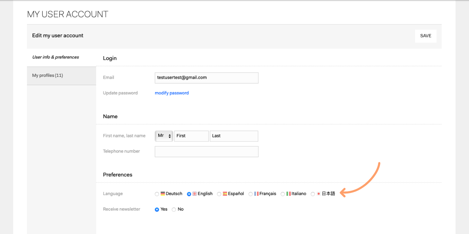Click into the Email input field
This screenshot has width=469, height=234.
(x=206, y=78)
